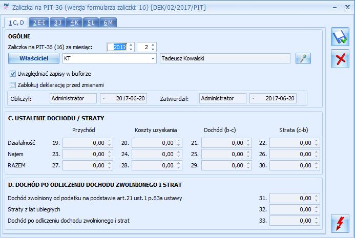Screen dimensions: 355x238
Task: Click the Właściciel button
Action: click(x=34, y=58)
